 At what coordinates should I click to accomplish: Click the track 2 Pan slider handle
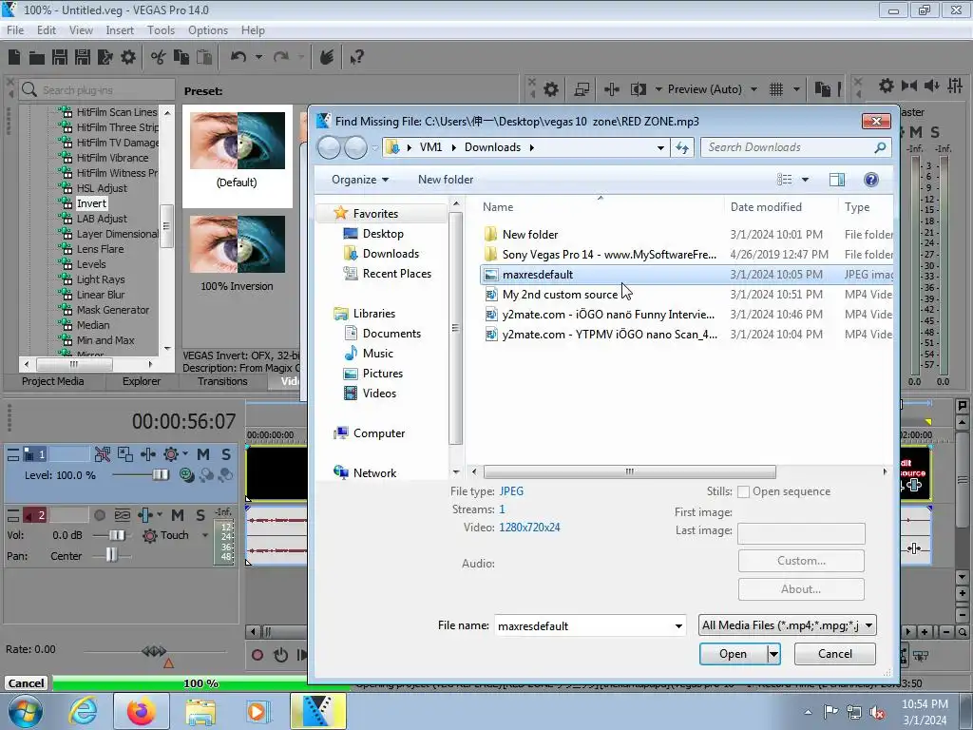tap(111, 554)
